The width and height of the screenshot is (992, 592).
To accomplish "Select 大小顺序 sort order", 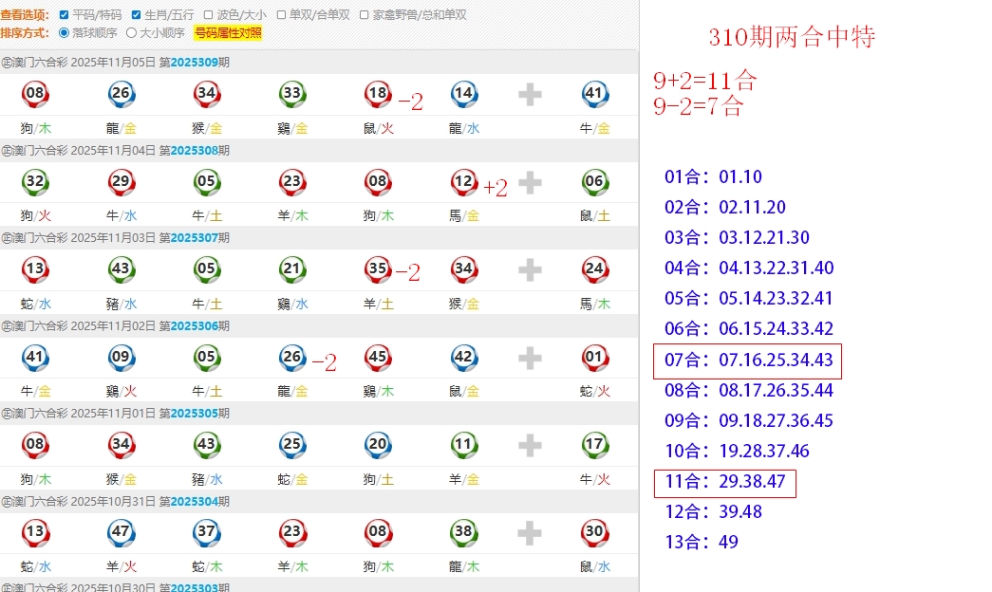I will [x=132, y=33].
